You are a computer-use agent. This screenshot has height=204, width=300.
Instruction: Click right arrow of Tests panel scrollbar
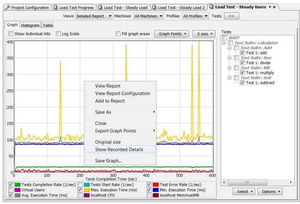click(291, 182)
